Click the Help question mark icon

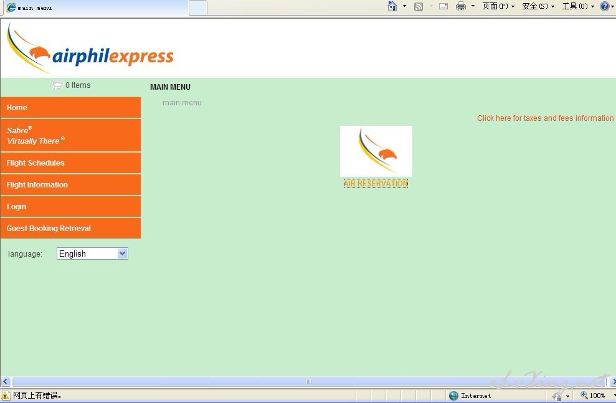tap(605, 6)
